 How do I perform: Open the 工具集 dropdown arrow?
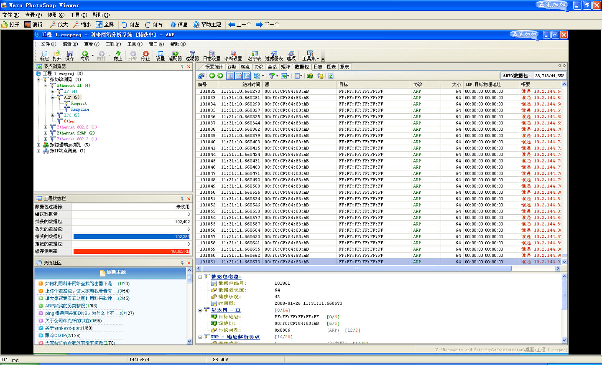pos(318,59)
